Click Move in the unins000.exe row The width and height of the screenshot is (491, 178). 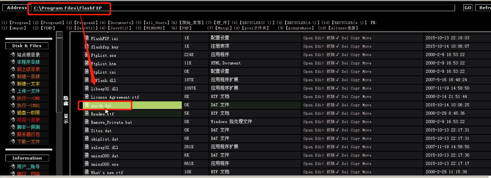(367, 164)
